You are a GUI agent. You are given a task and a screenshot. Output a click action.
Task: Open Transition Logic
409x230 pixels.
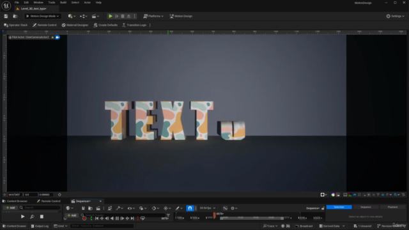click(x=134, y=25)
